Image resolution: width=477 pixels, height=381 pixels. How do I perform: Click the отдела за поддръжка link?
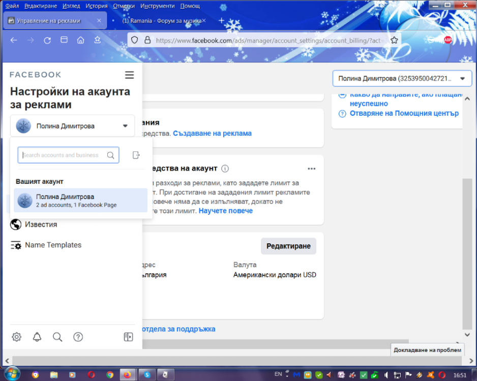click(179, 329)
